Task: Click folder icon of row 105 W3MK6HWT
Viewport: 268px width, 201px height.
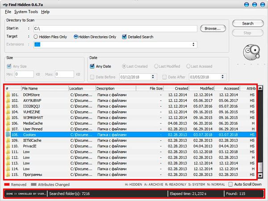Action: pyautogui.click(x=8, y=117)
